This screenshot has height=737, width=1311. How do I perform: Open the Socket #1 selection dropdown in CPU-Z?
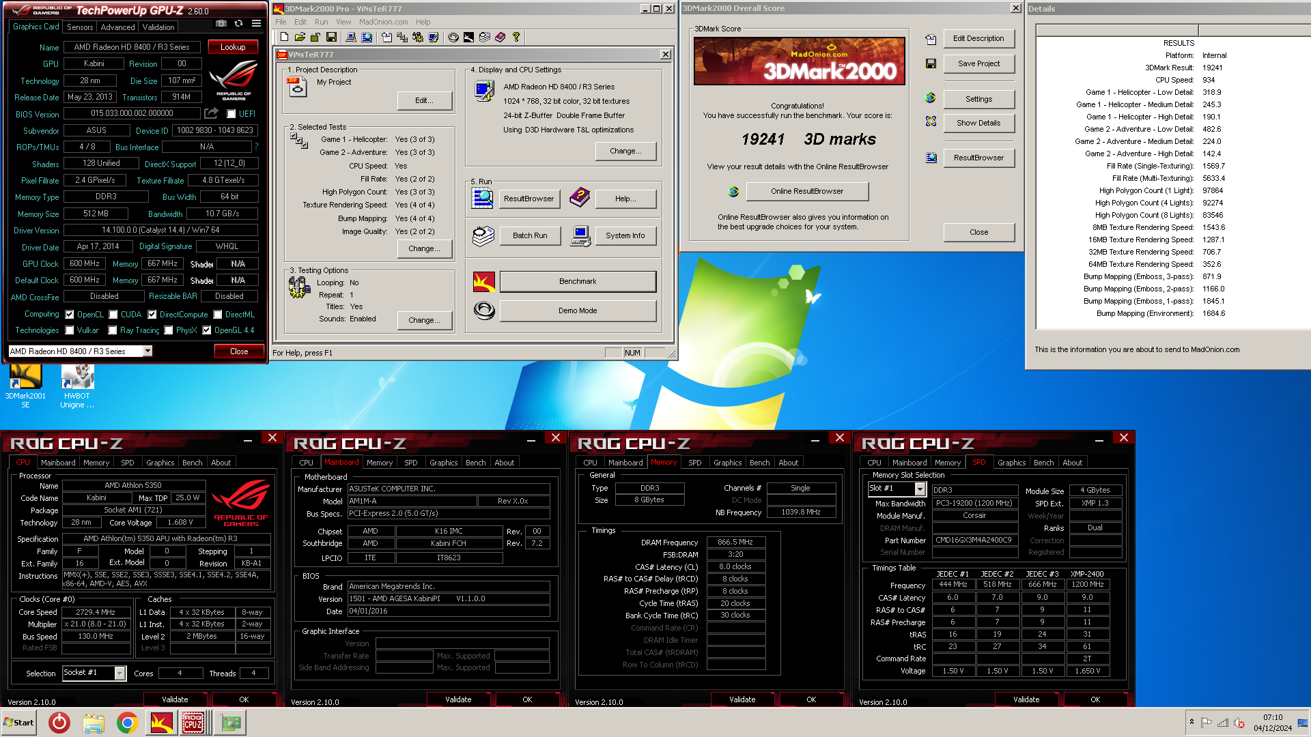(x=120, y=673)
